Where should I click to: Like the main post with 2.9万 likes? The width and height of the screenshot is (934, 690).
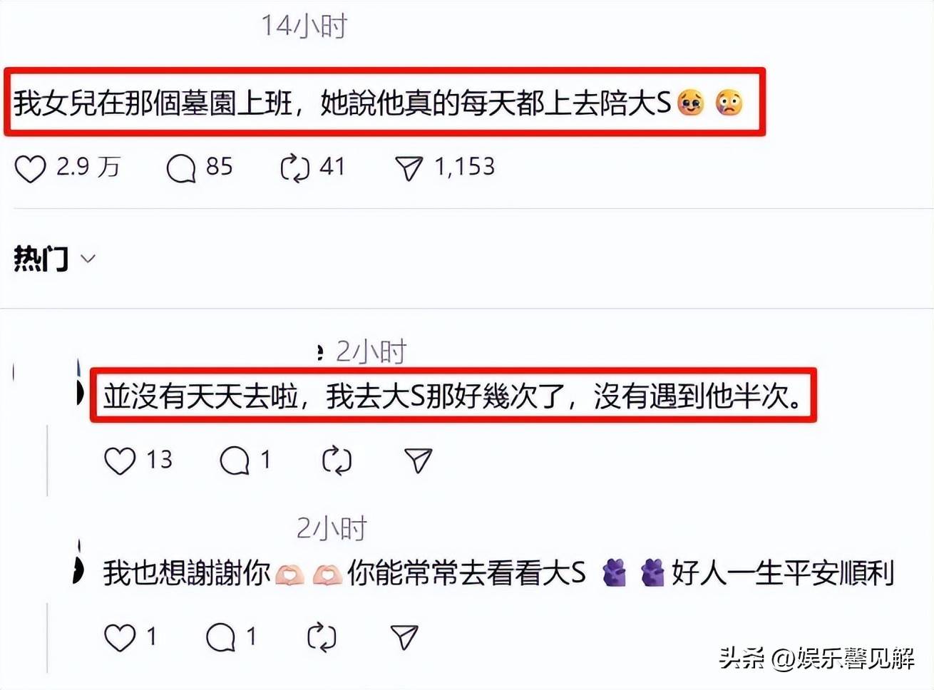(x=31, y=169)
